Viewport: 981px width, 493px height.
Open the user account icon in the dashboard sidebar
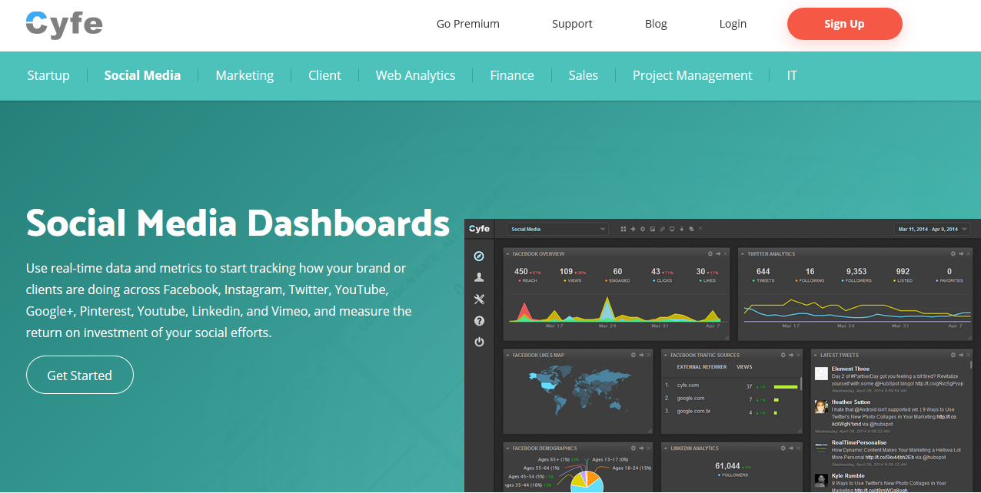pos(479,277)
